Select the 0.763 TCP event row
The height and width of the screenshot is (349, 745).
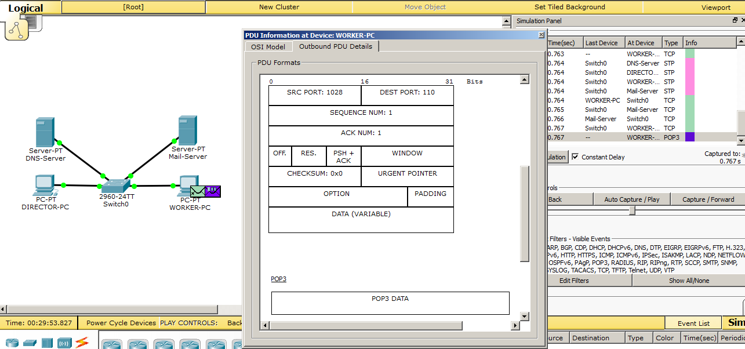(641, 54)
